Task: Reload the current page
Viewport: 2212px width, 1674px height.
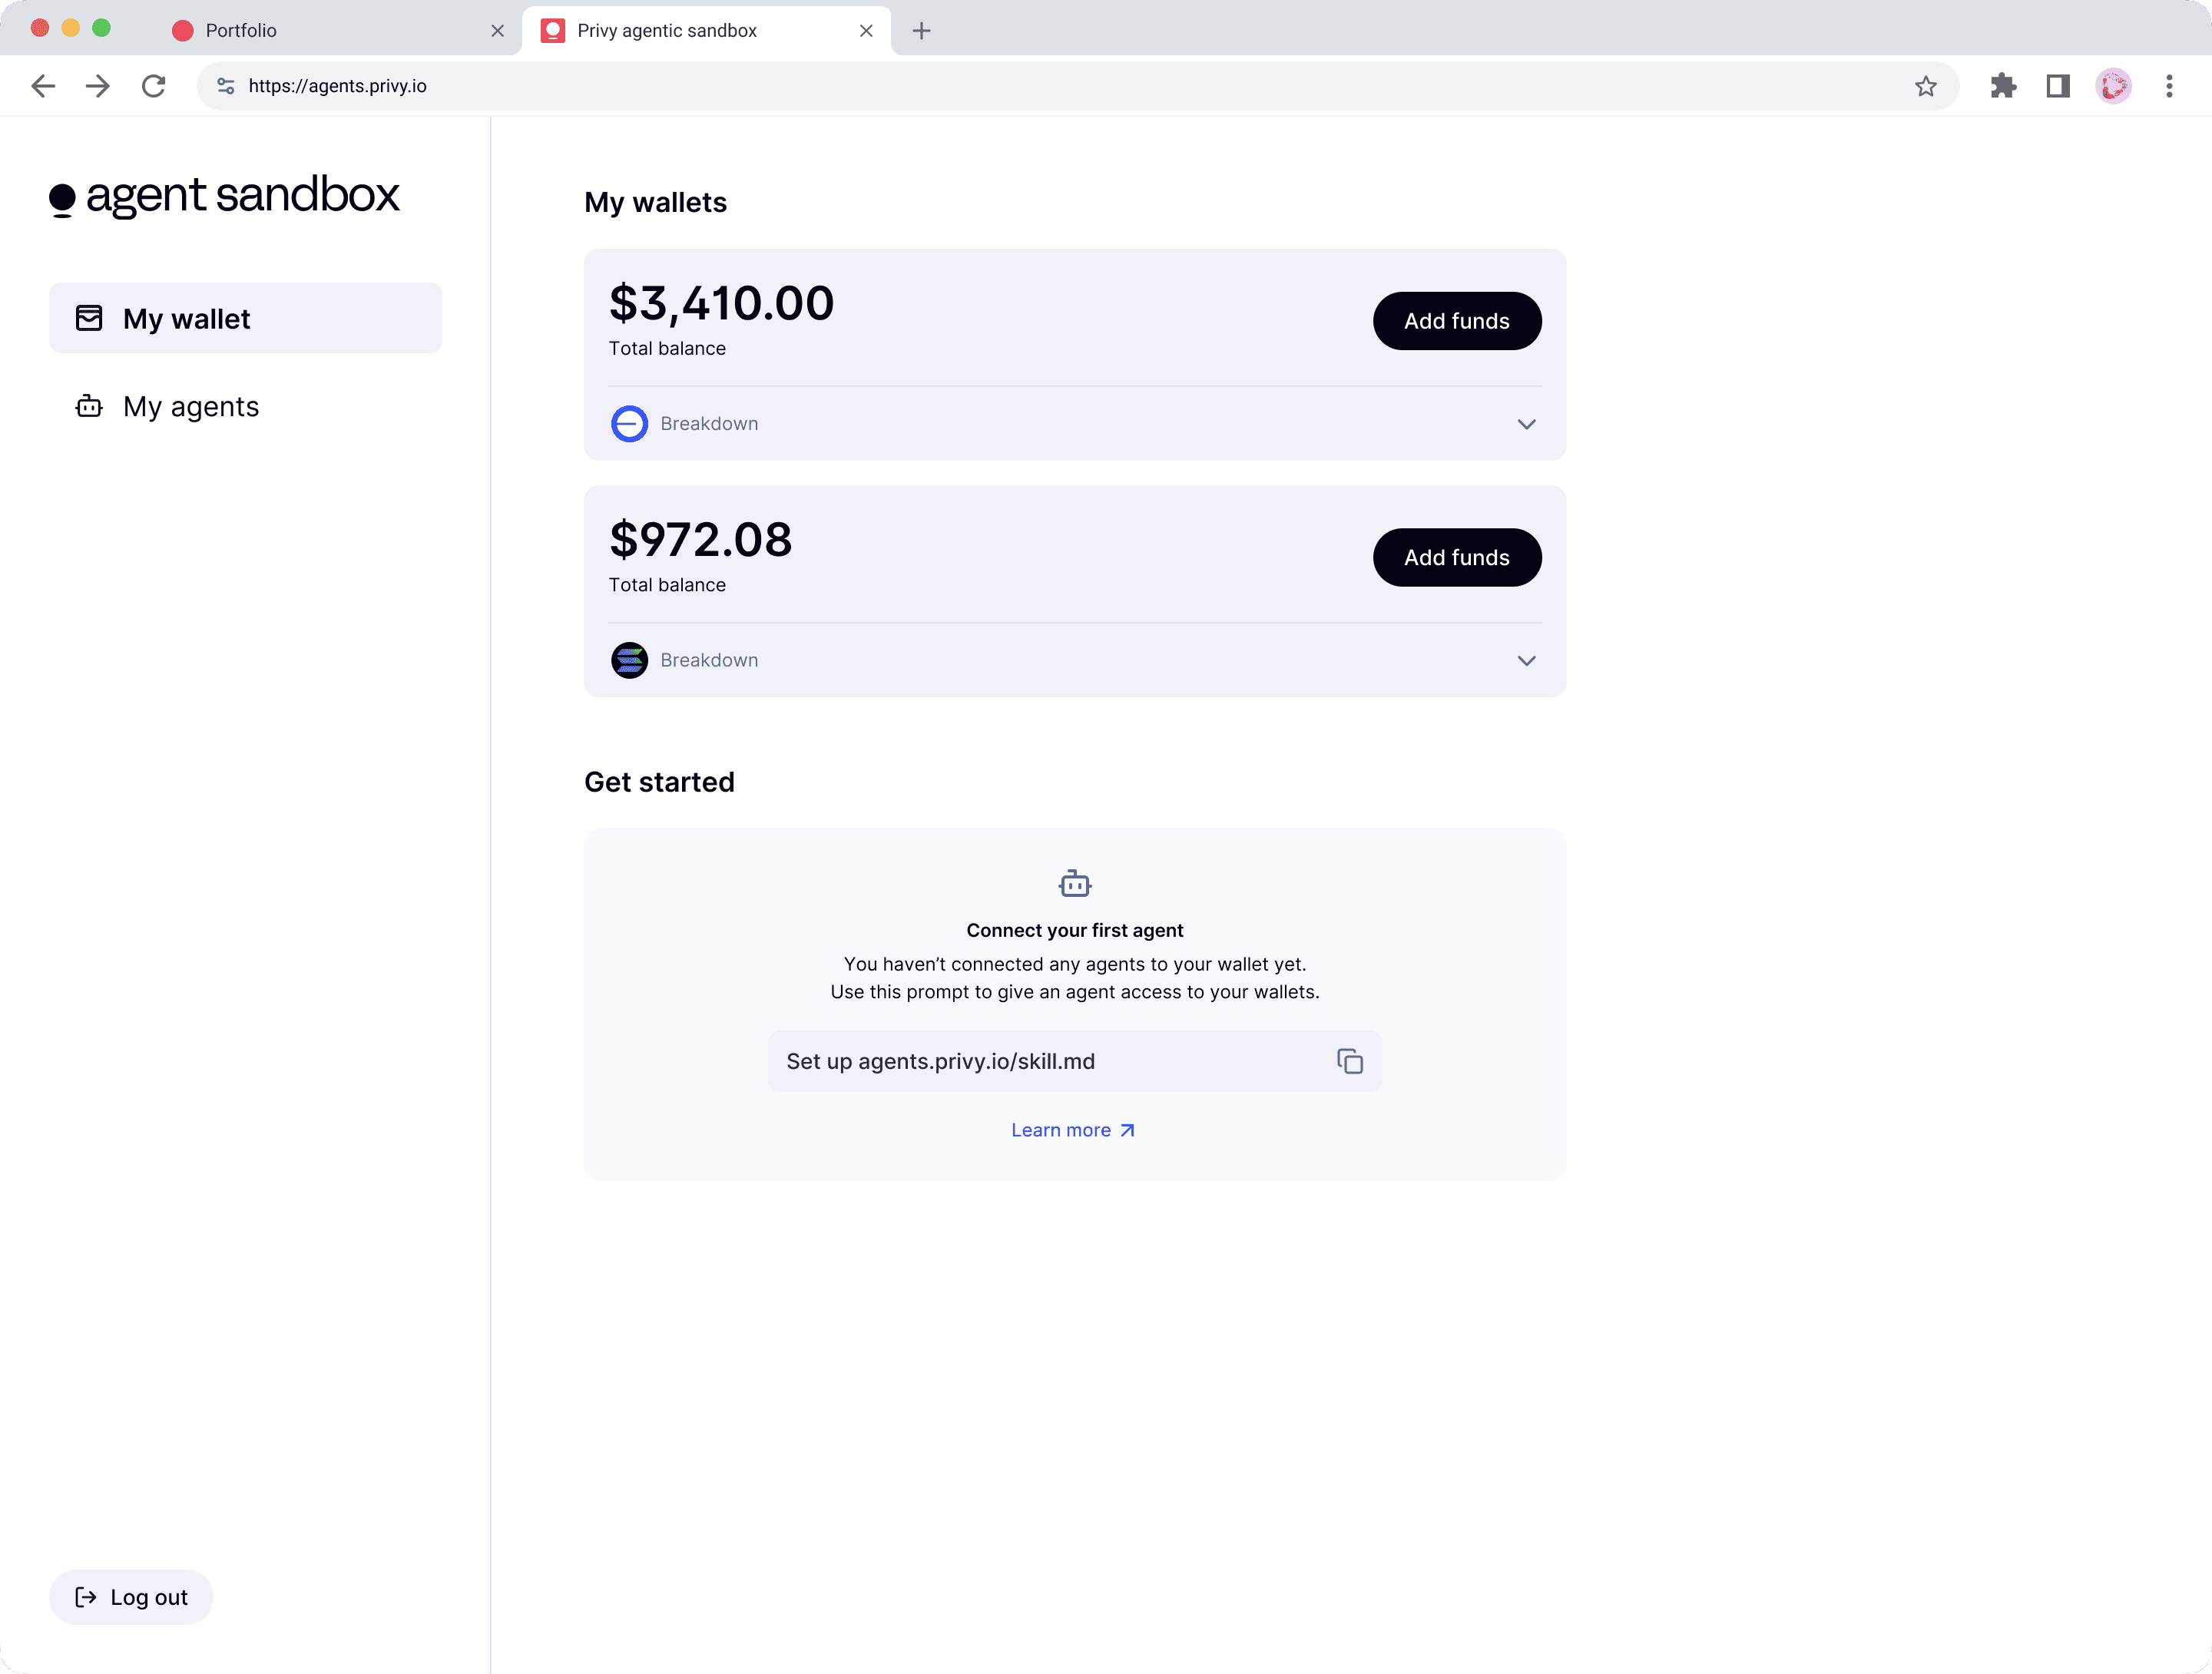Action: click(153, 86)
